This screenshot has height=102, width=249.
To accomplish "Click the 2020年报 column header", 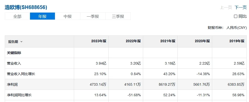I will pos(202,41).
